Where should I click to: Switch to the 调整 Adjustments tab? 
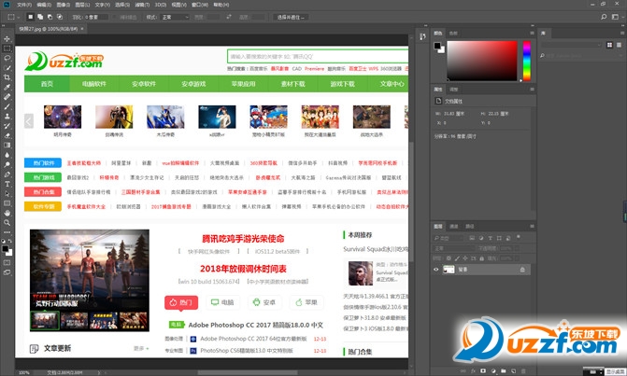pyautogui.click(x=454, y=89)
